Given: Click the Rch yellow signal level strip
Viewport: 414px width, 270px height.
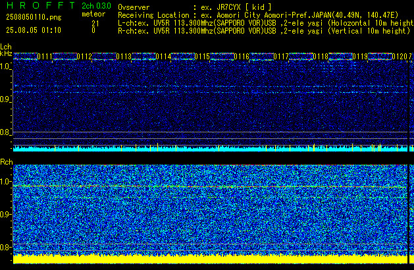Looking at the screenshot, I should (x=211, y=259).
